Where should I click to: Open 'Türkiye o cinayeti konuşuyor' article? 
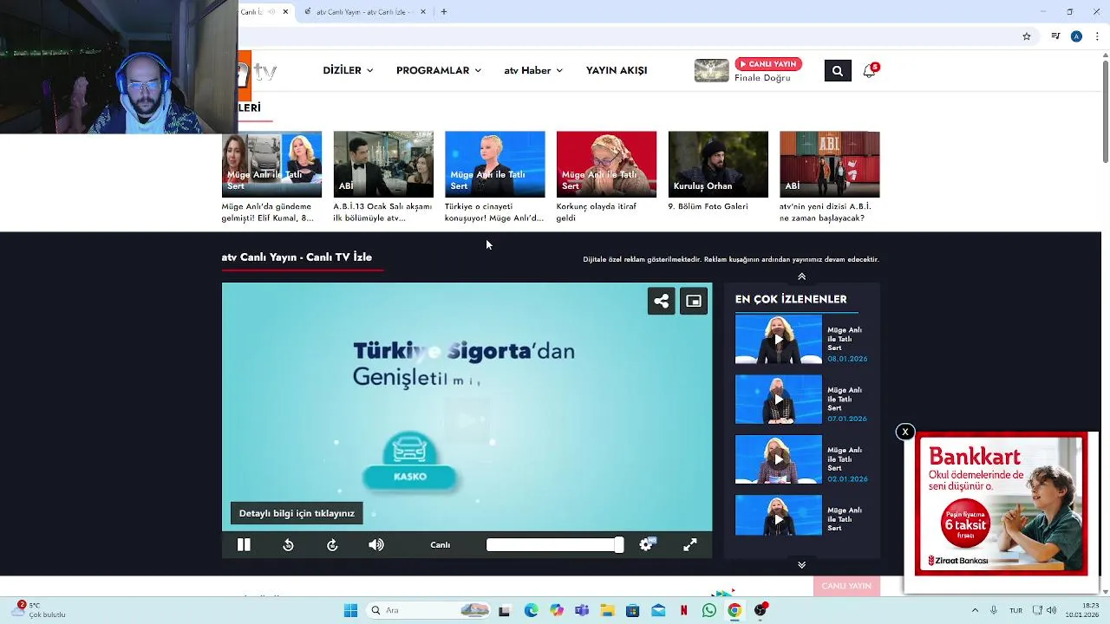click(494, 177)
